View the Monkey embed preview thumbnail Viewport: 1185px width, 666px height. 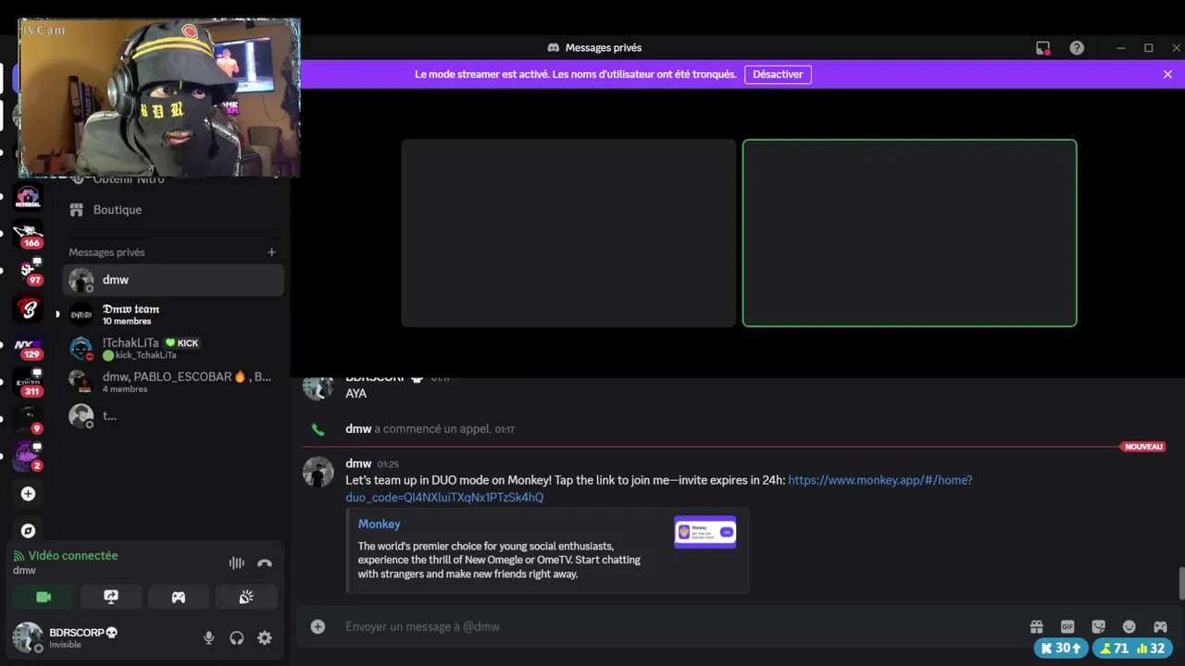tap(705, 532)
